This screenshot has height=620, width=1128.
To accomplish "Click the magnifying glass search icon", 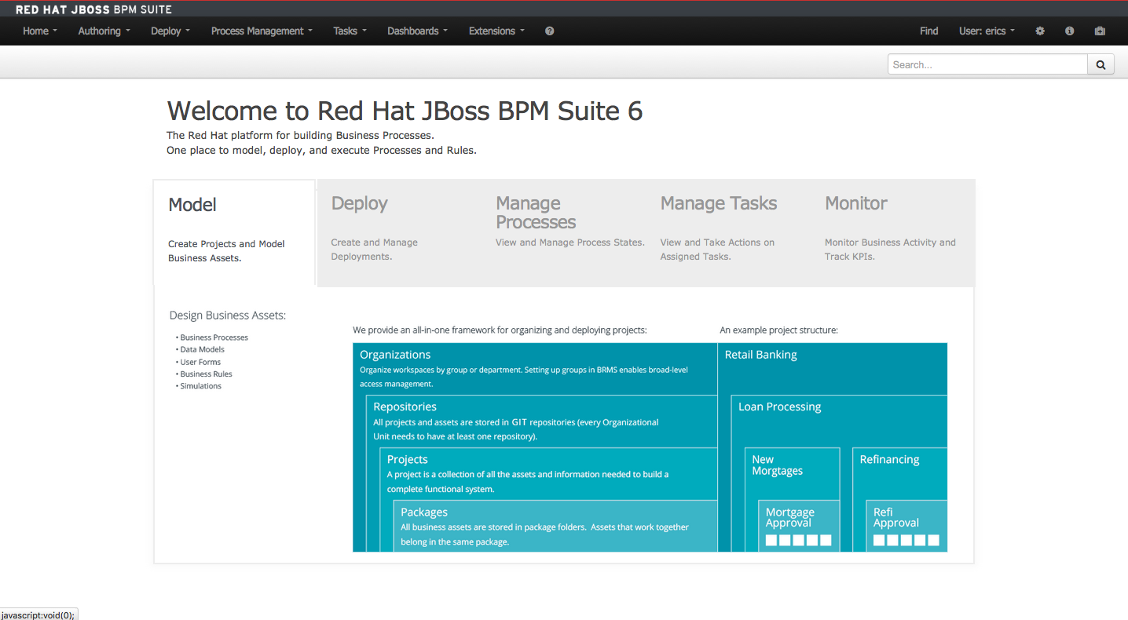I will click(x=1100, y=64).
